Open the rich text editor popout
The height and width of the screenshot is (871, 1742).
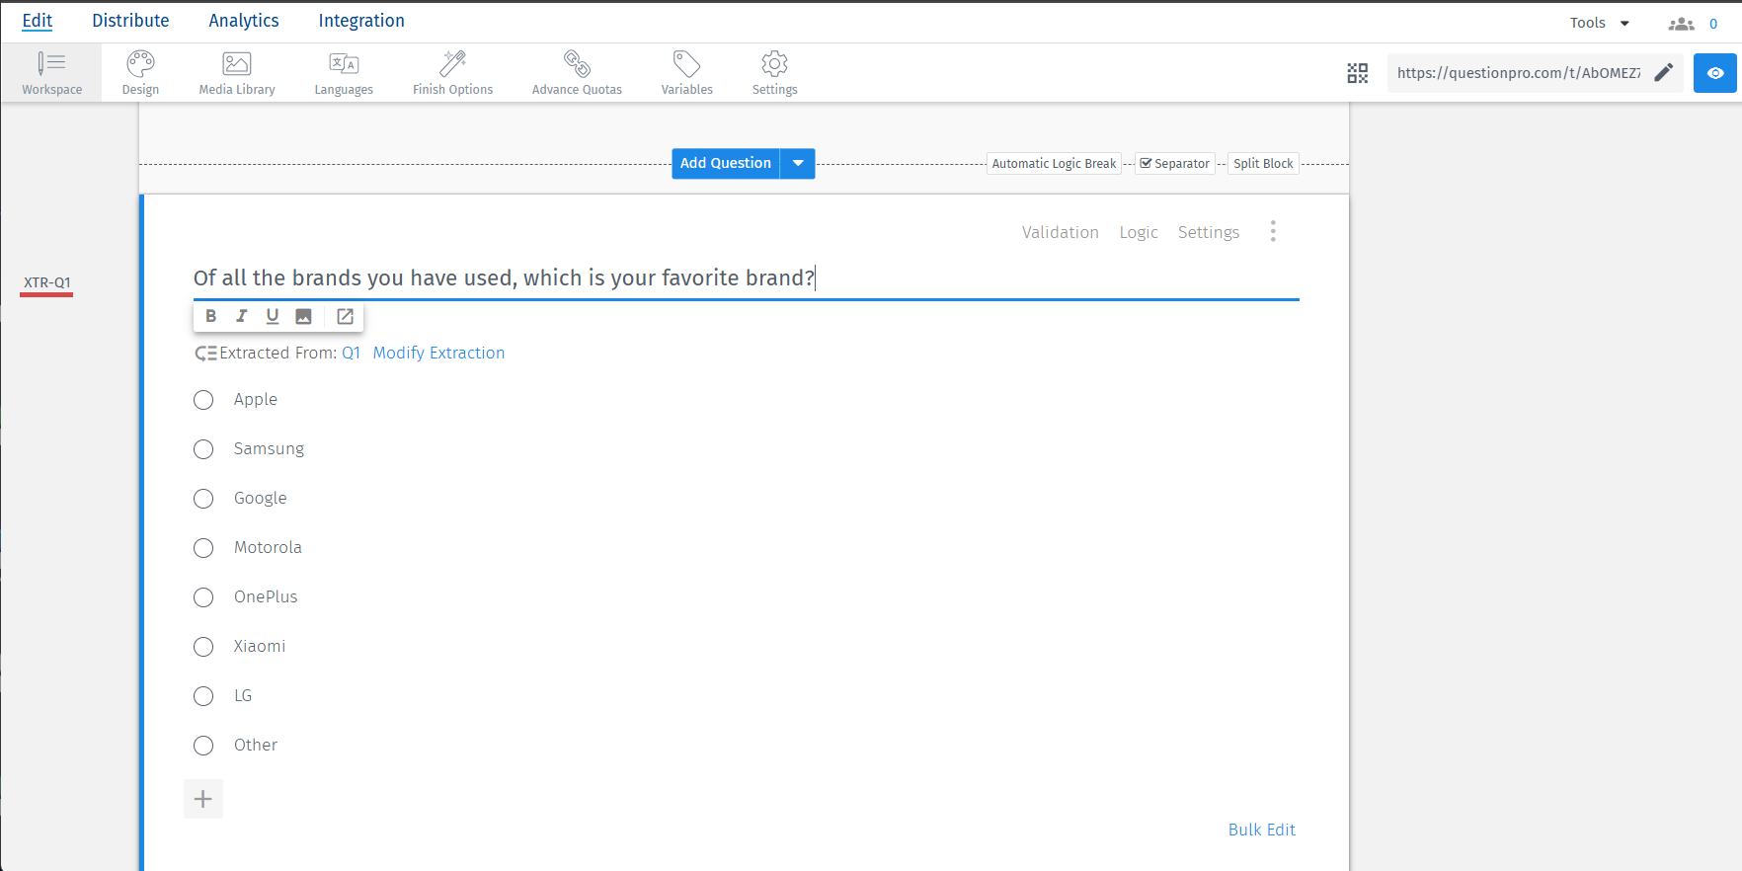click(x=345, y=316)
